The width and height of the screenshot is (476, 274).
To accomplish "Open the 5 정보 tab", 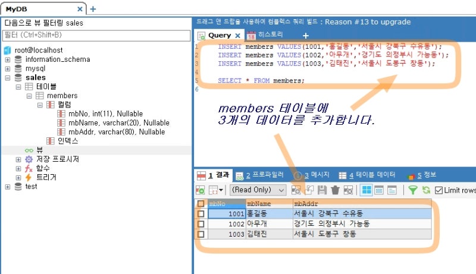I will pyautogui.click(x=422, y=175).
